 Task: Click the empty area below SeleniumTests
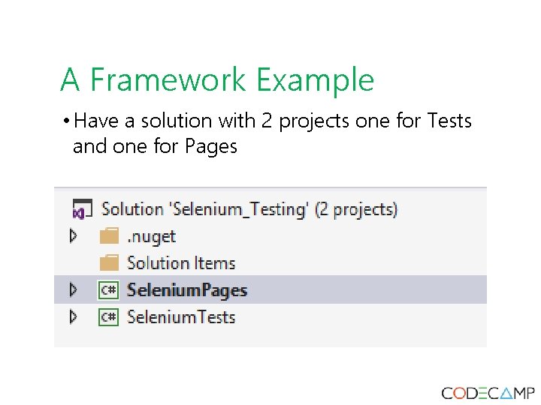coord(270,337)
